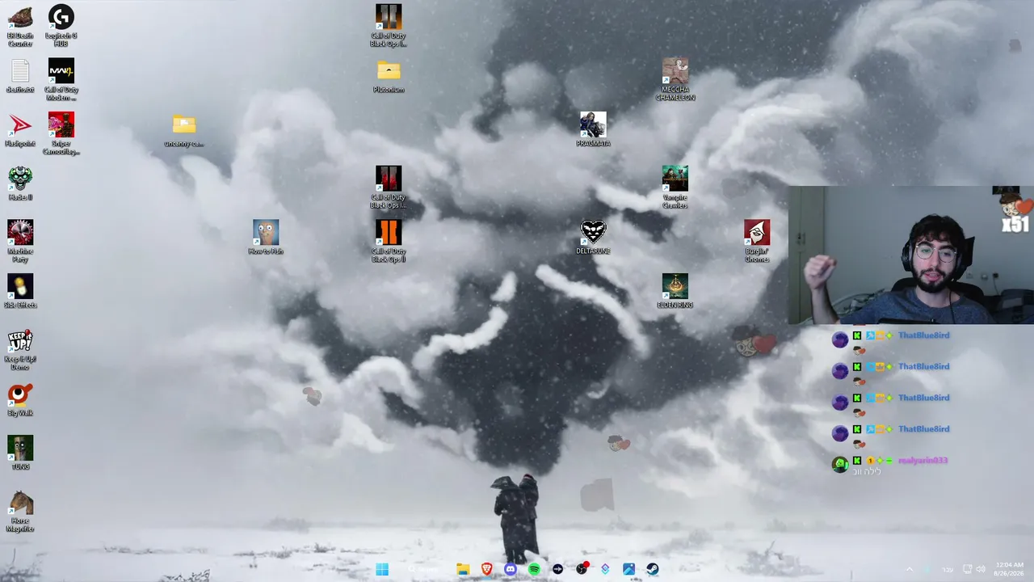Select the Side Effects desktop icon
1034x582 pixels.
click(20, 291)
